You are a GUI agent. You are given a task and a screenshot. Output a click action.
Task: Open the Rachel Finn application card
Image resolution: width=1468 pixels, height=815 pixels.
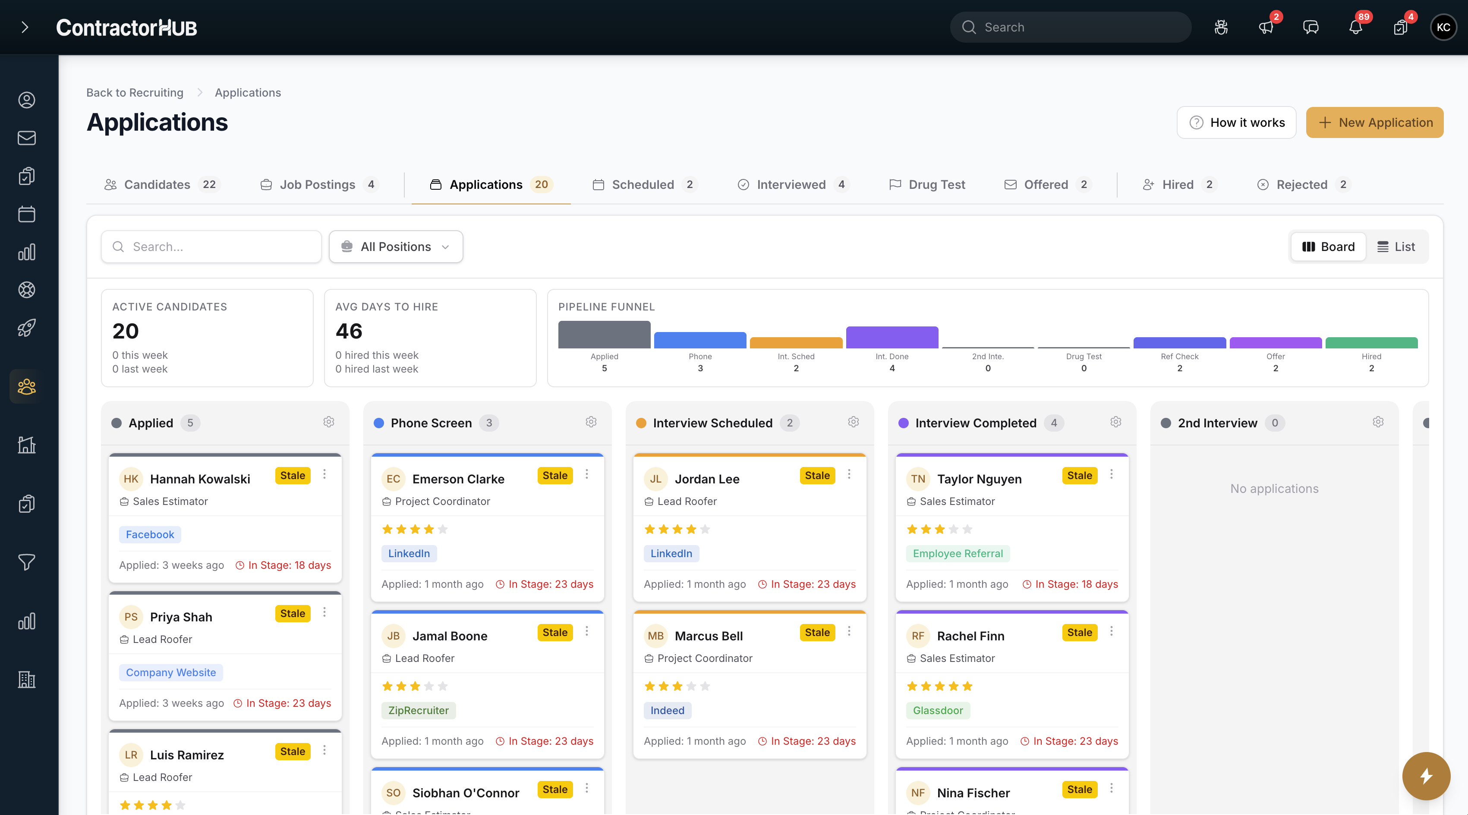(1011, 684)
